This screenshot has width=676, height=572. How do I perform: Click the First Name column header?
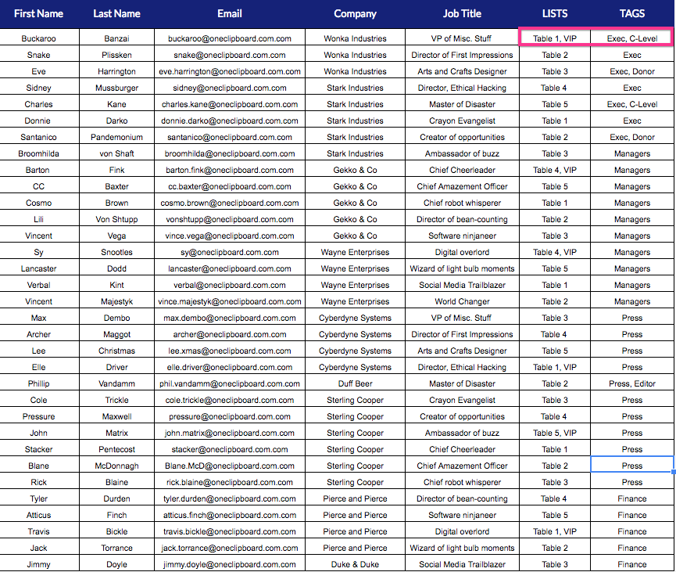click(39, 14)
